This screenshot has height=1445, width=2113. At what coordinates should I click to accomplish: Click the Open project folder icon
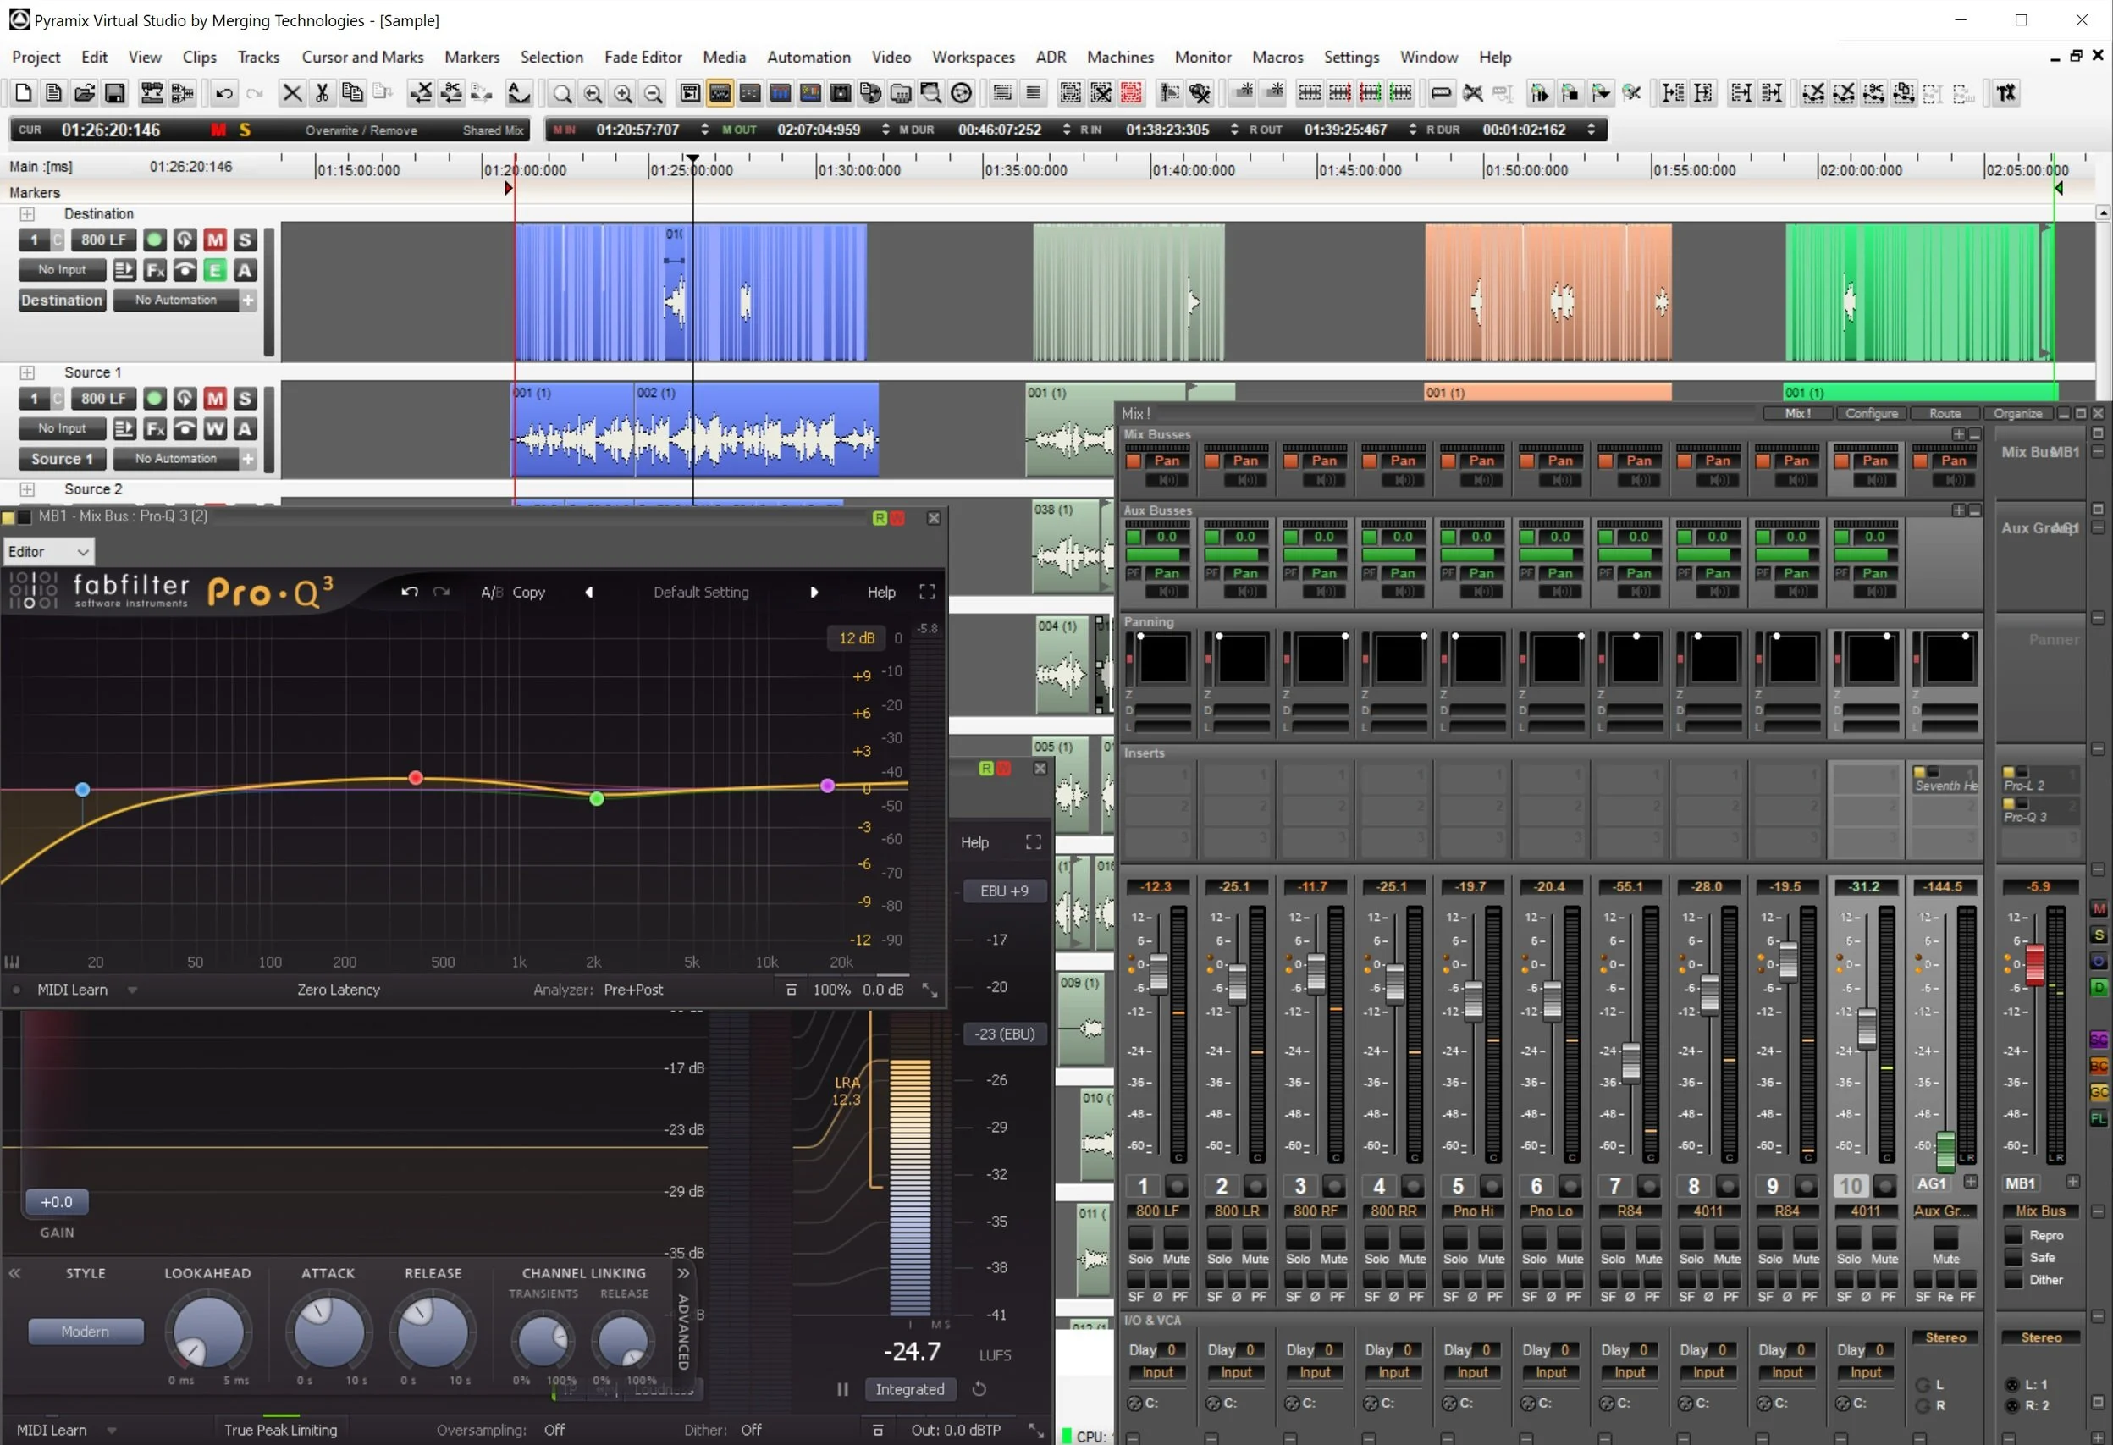[x=85, y=93]
